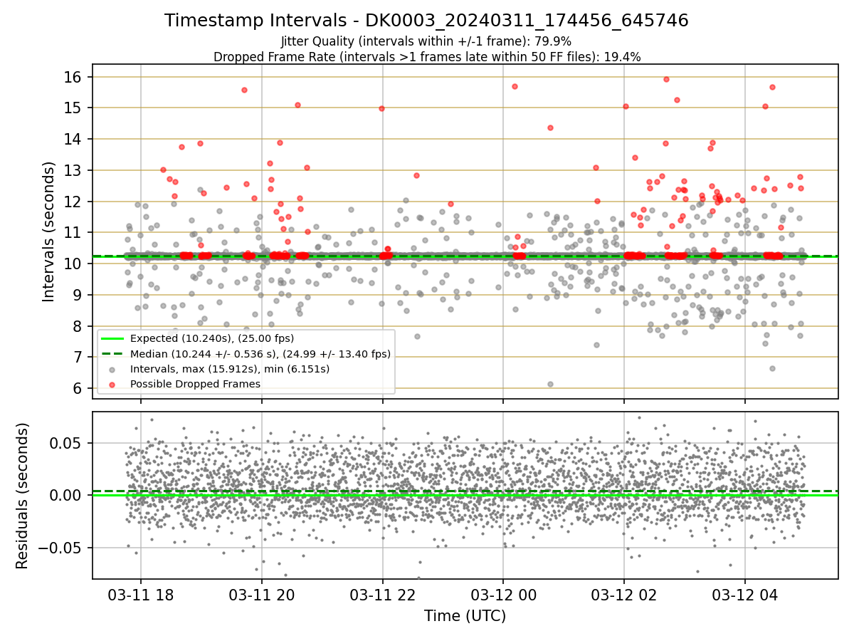Click the '03-11 18' x-axis tick label
This screenshot has width=854, height=641.
[141, 596]
